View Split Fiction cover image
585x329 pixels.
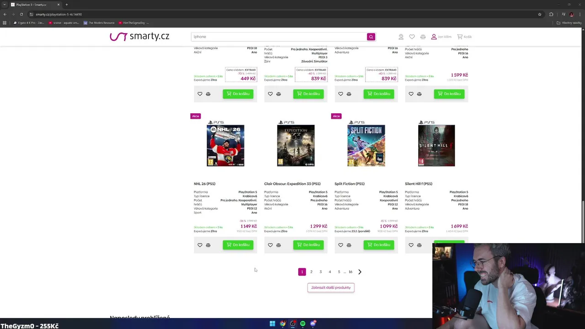click(x=366, y=143)
